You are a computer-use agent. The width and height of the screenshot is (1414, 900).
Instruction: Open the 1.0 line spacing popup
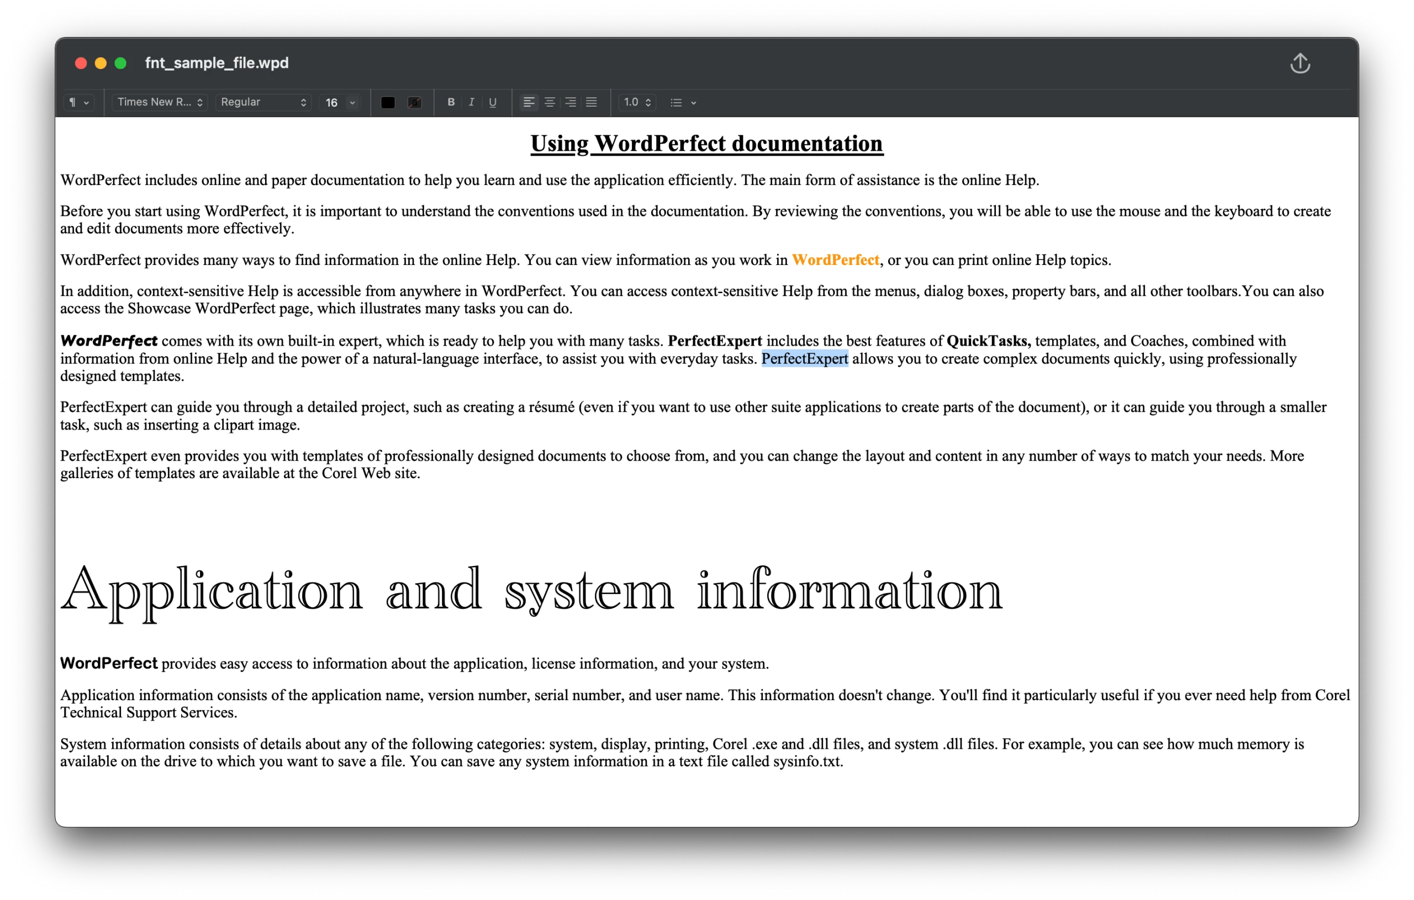637,102
